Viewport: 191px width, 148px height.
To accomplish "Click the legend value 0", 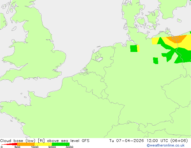I will pyautogui.click(x=2, y=147).
